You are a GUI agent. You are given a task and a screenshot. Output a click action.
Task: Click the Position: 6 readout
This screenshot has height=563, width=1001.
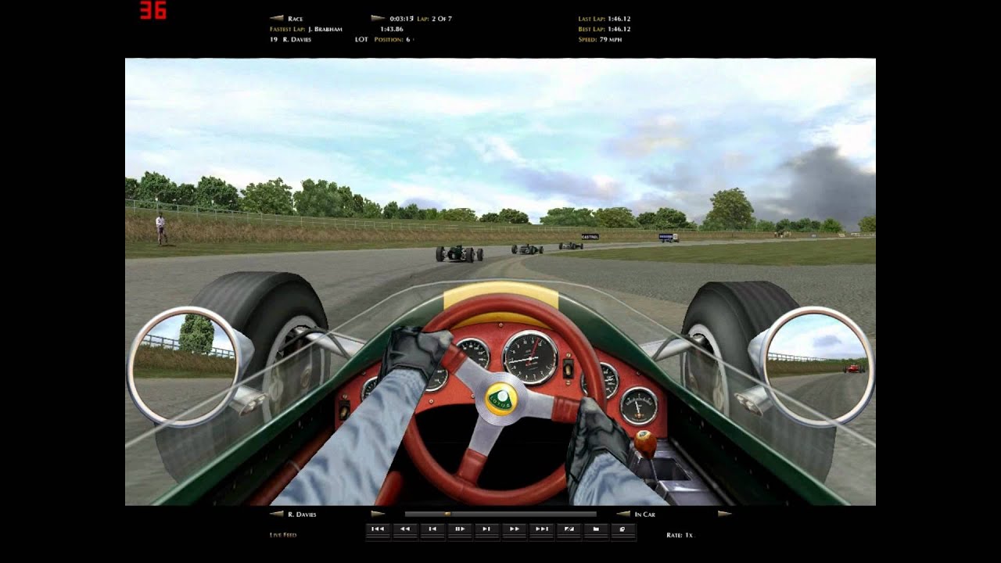pyautogui.click(x=393, y=39)
